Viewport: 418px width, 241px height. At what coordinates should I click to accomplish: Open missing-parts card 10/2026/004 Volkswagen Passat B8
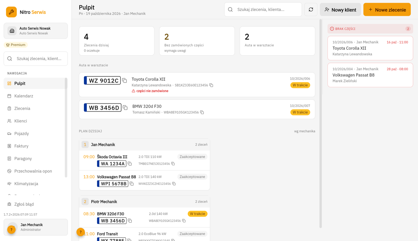coord(370,75)
